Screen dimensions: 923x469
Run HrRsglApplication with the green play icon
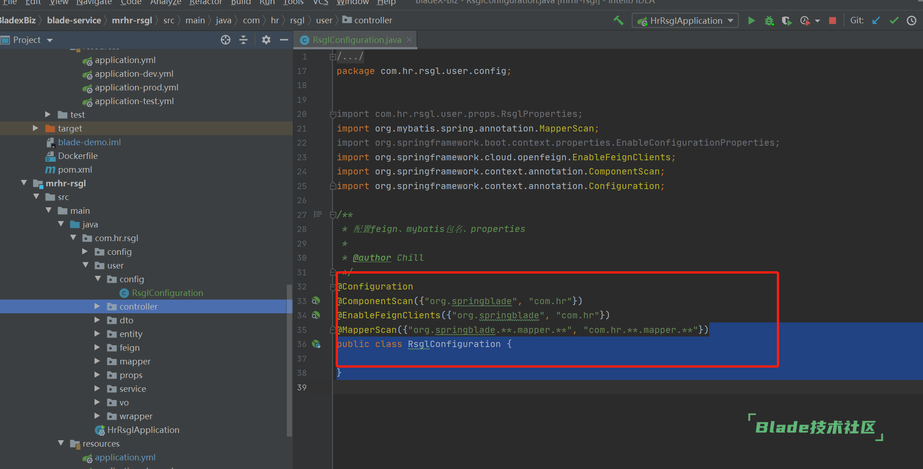751,21
